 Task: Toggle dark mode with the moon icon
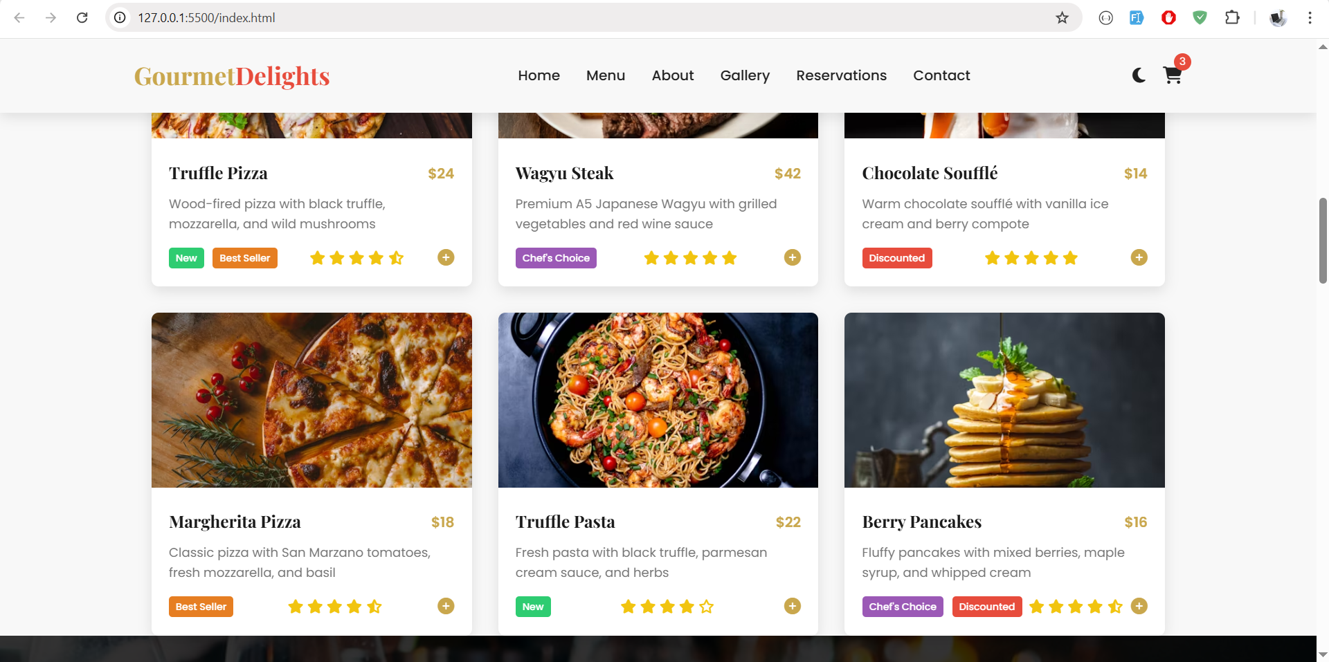click(1138, 75)
